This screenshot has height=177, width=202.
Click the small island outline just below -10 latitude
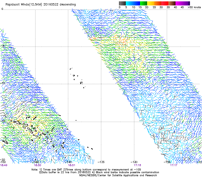tap(84, 87)
